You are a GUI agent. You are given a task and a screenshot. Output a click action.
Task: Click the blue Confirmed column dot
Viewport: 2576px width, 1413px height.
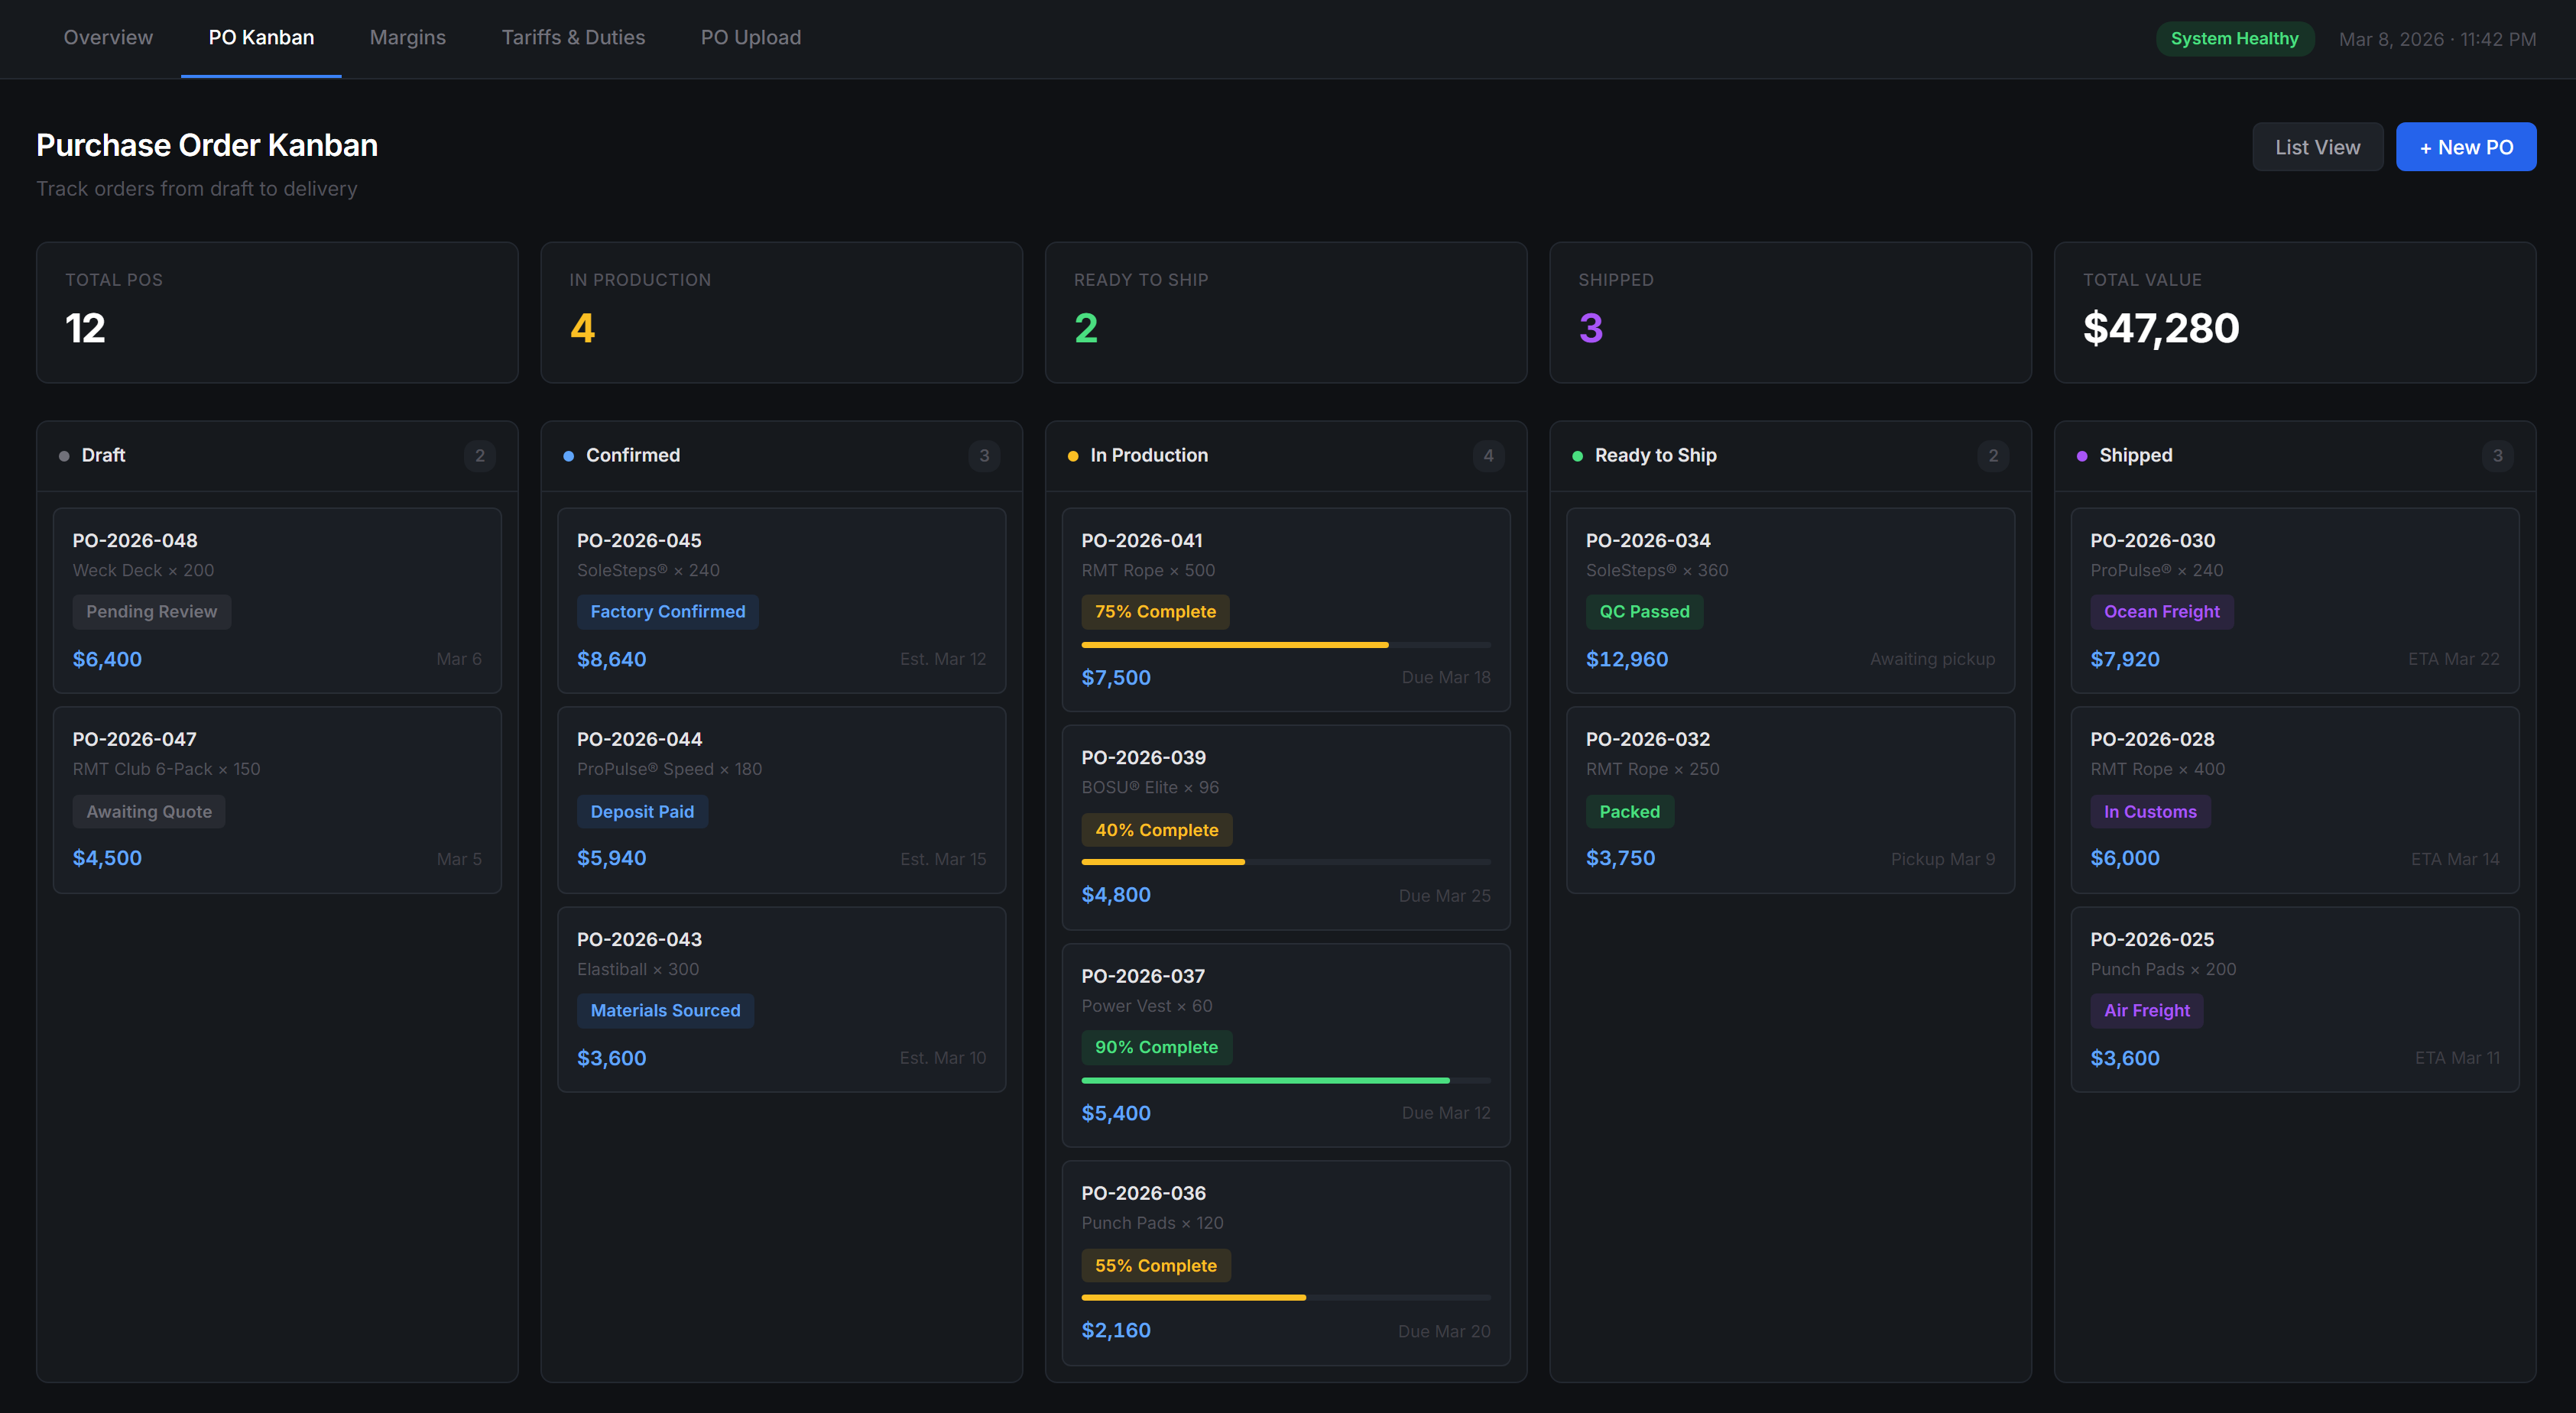point(568,456)
